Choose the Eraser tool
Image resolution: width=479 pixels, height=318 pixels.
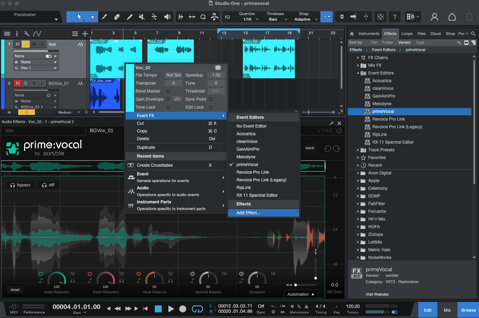tap(117, 17)
